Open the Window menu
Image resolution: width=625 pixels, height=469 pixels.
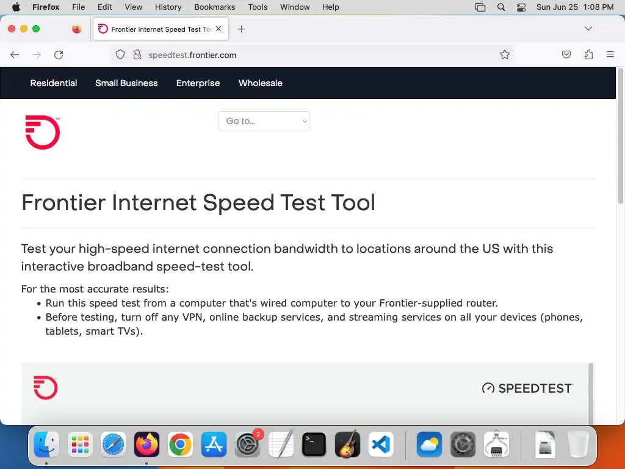coord(295,7)
